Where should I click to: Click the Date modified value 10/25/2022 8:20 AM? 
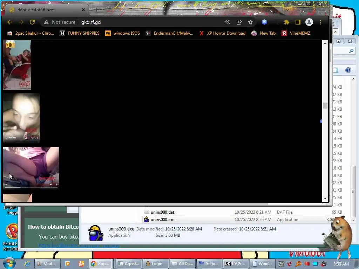click(x=183, y=229)
